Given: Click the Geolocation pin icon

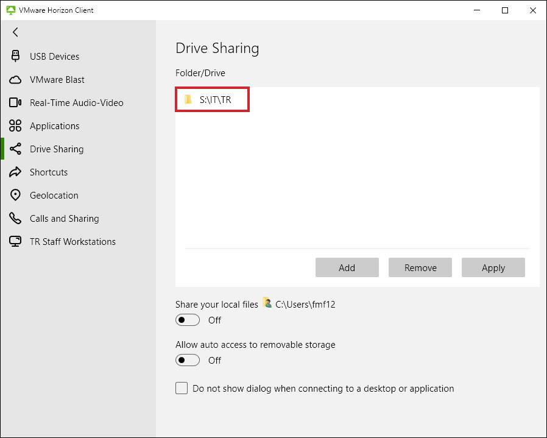Looking at the screenshot, I should point(15,195).
